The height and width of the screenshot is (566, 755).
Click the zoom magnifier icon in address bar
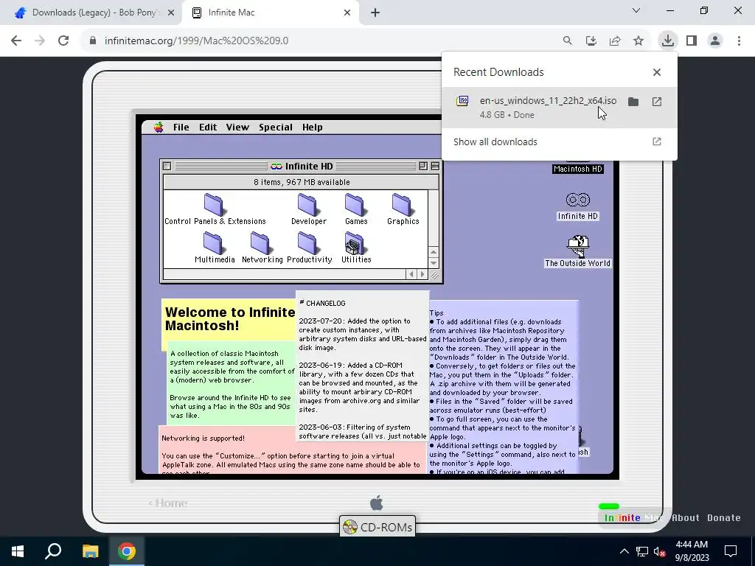pos(568,41)
